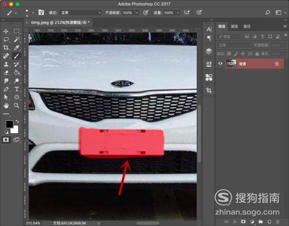289x226 pixels.
Task: Select the Pen tool
Action: coord(6,89)
